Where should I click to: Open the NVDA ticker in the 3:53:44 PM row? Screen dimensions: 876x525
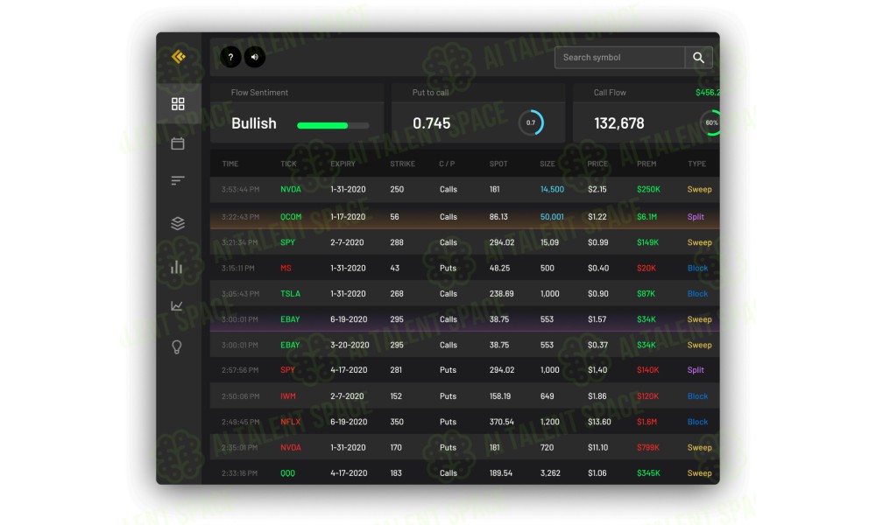pos(291,190)
